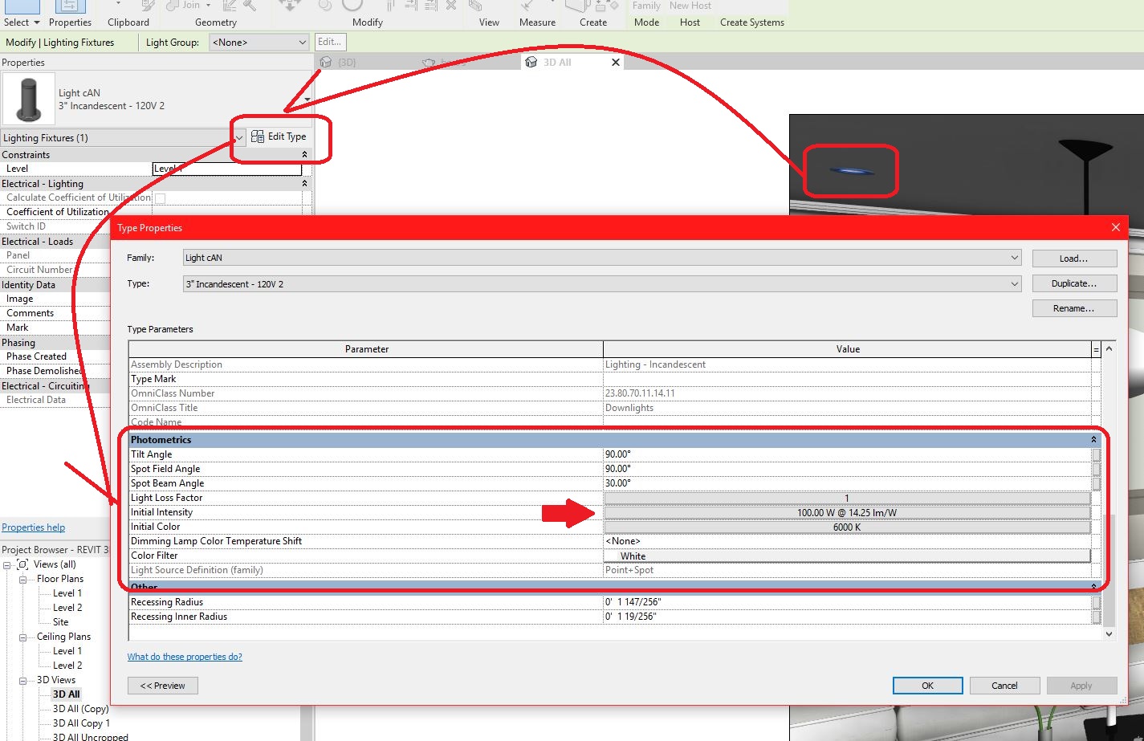This screenshot has height=741, width=1144.
Task: Open the Lighting Fixtures (1) filter dropdown
Action: coord(239,138)
